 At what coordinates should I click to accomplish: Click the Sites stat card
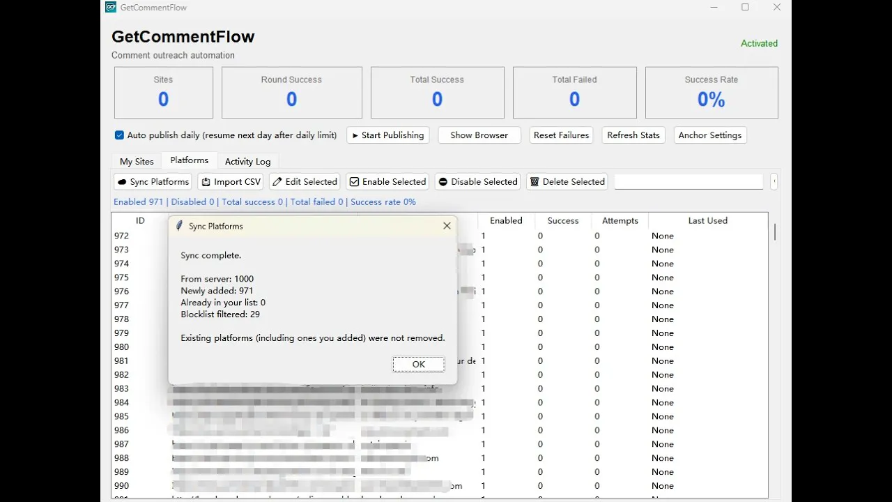164,93
